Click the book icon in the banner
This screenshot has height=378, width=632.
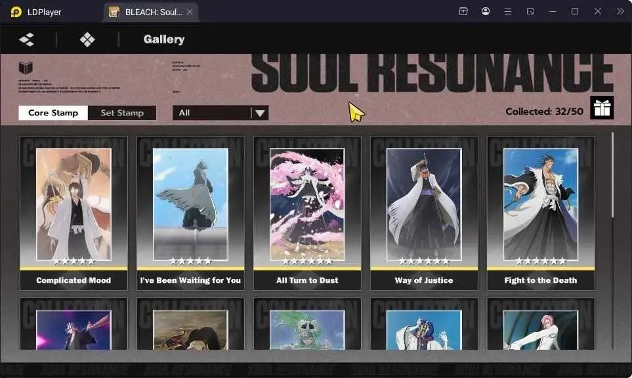pos(26,68)
